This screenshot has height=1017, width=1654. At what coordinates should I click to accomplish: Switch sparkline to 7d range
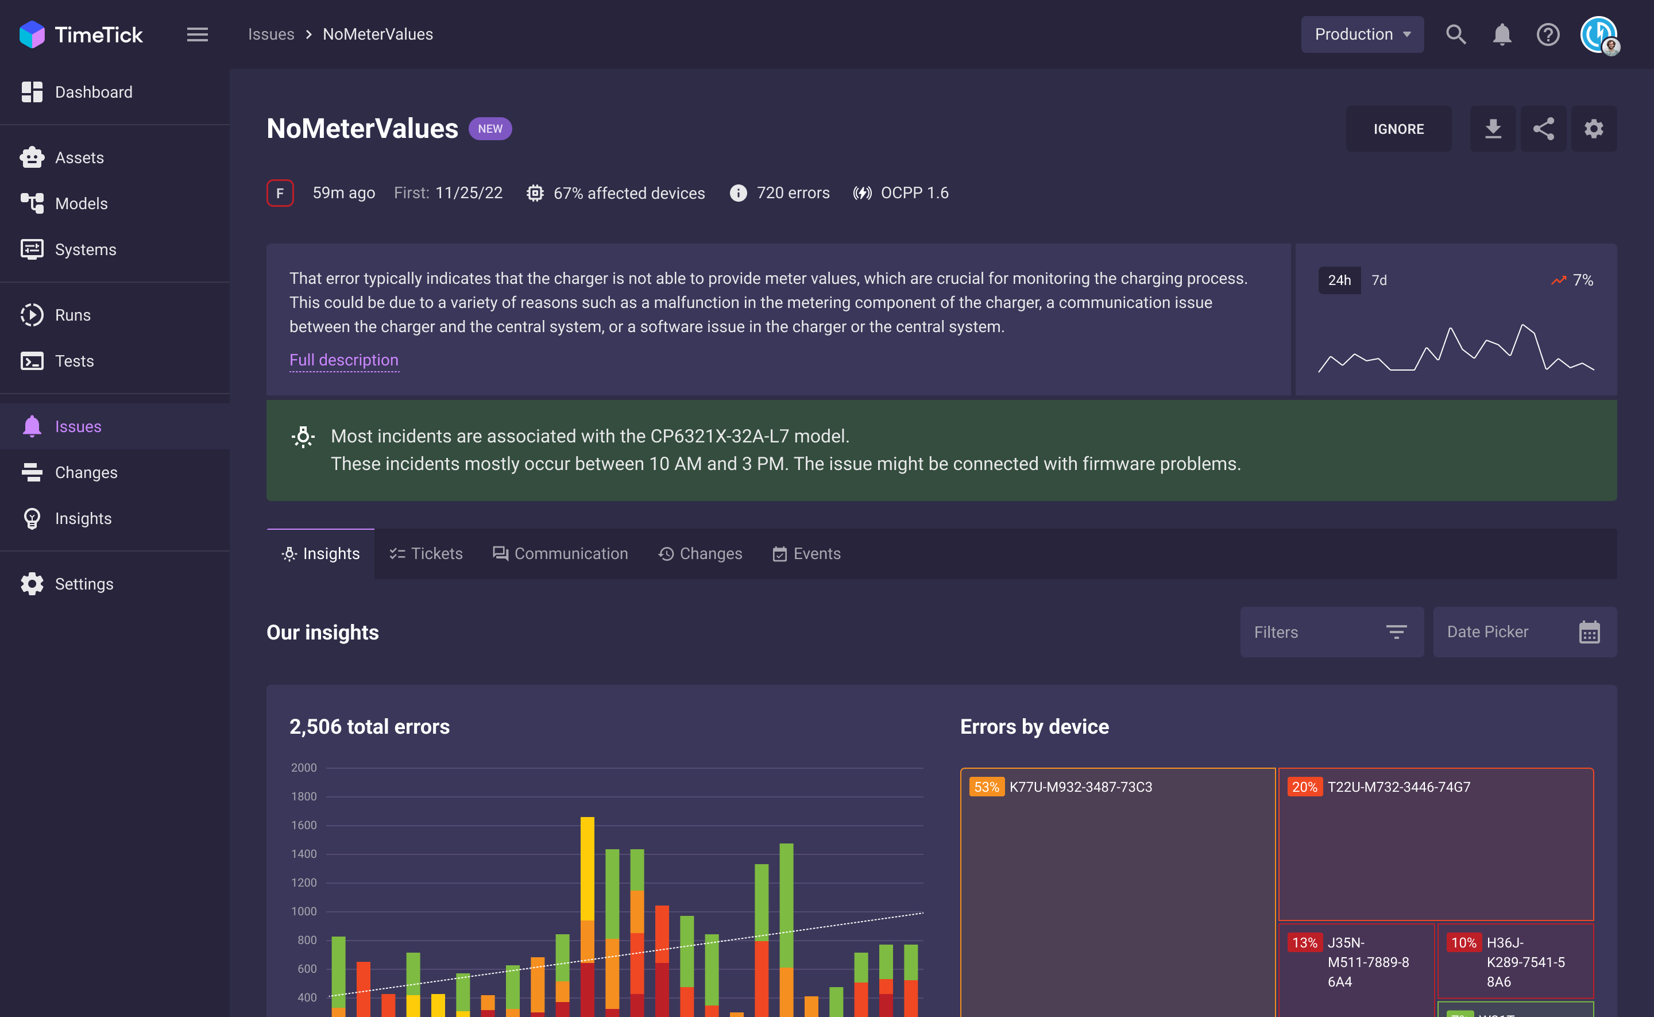click(1379, 280)
